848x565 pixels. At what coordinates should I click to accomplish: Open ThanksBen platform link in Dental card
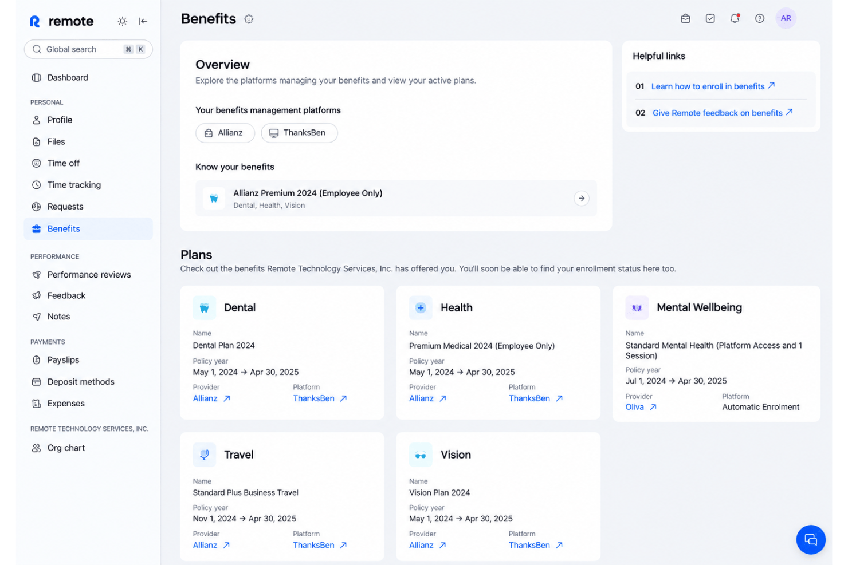320,398
